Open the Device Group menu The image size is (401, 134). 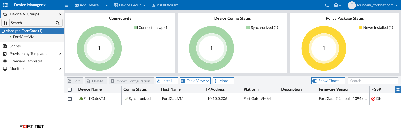click(130, 5)
